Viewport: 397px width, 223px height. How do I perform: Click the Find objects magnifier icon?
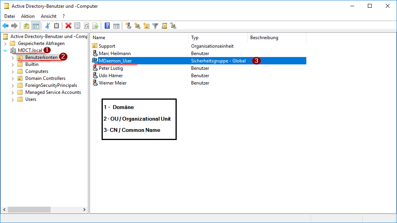(164, 26)
